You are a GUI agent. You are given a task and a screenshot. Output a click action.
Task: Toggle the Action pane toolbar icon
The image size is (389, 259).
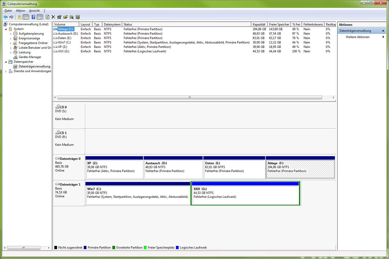tap(40, 17)
